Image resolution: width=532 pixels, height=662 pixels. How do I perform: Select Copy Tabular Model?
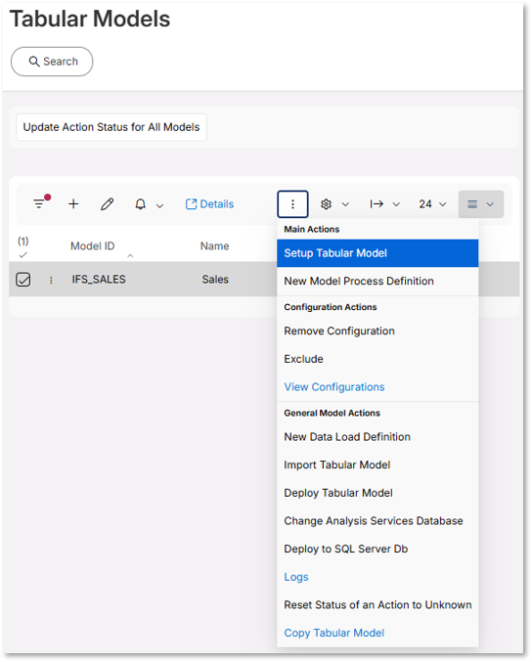pos(377,633)
